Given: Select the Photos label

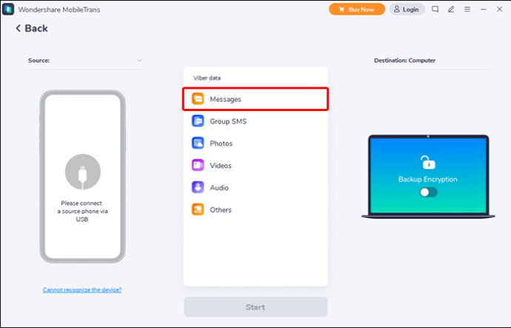Looking at the screenshot, I should pos(221,144).
